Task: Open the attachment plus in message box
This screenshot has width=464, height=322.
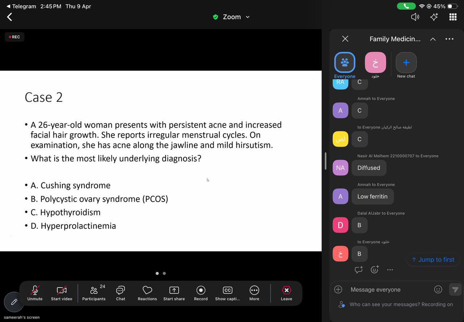Action: click(x=338, y=290)
